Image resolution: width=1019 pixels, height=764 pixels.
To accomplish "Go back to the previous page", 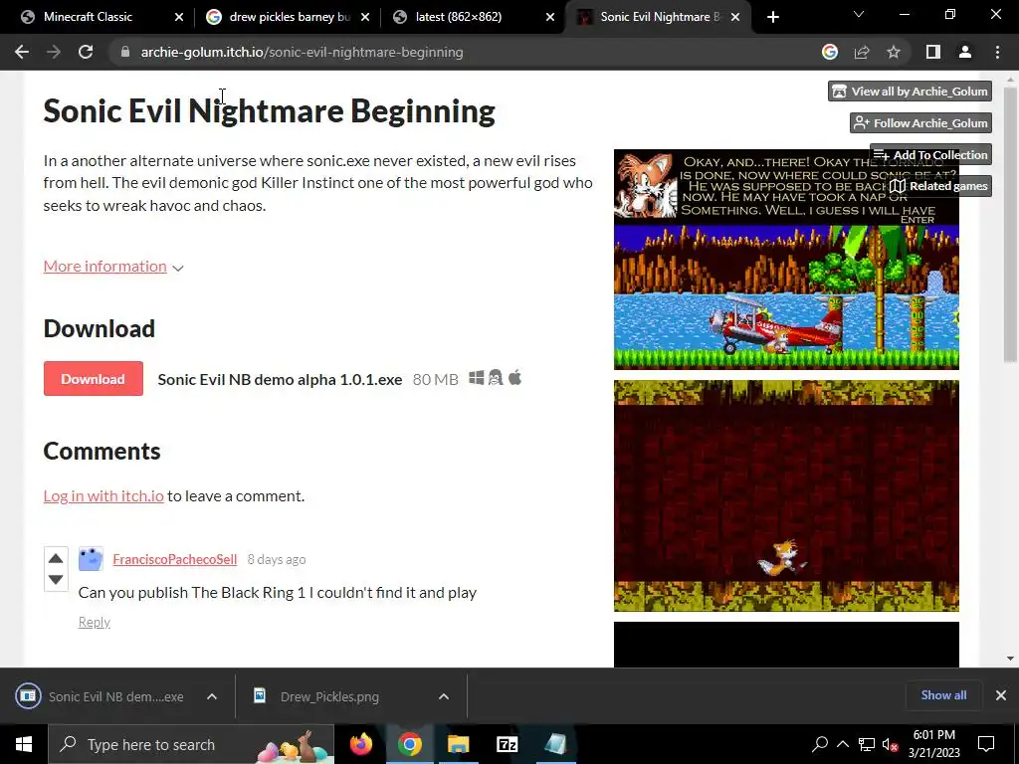I will 22,52.
